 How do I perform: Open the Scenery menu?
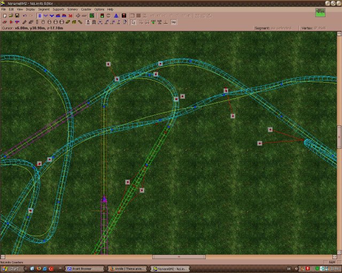point(72,9)
